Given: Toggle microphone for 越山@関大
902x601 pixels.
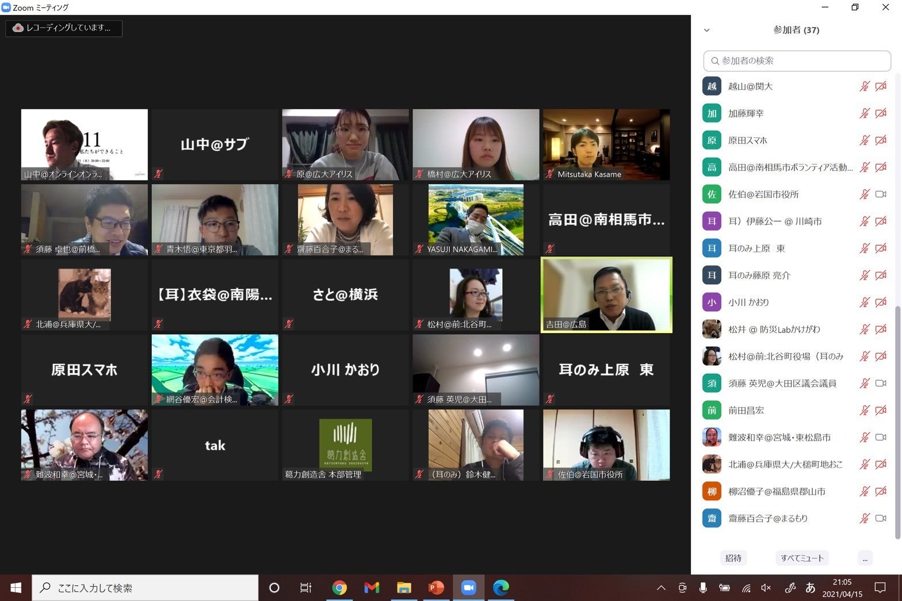Looking at the screenshot, I should pyautogui.click(x=864, y=86).
